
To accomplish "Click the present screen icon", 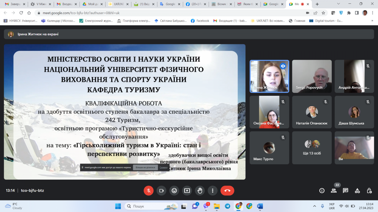I will [187, 190].
